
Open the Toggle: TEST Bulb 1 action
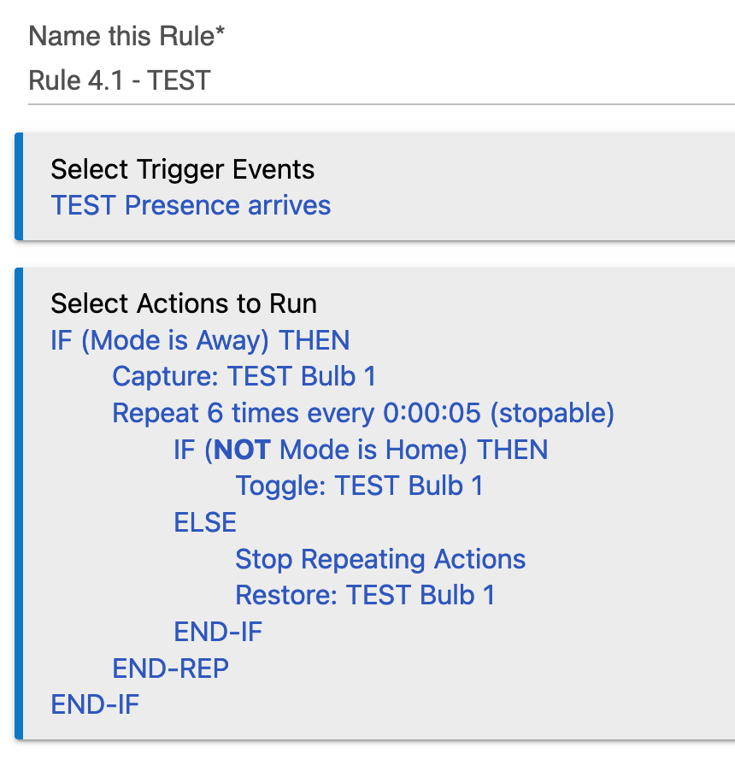tap(359, 486)
